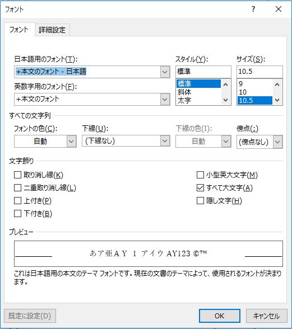Screen dimensions: 292x329
Task: Click the up arrow in the style list
Action: 225,84
